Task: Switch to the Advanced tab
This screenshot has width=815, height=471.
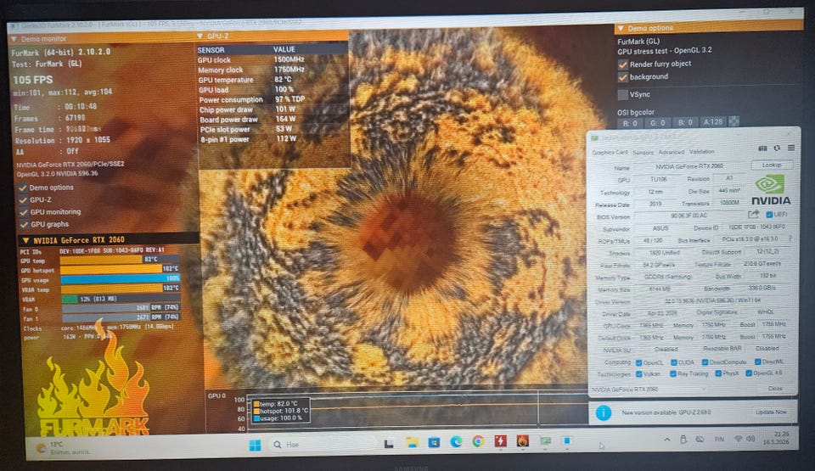Action: click(x=671, y=152)
